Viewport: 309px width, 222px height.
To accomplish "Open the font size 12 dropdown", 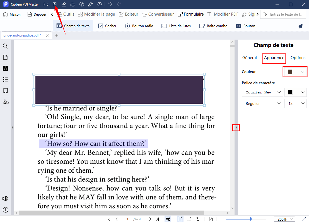I will [x=295, y=103].
